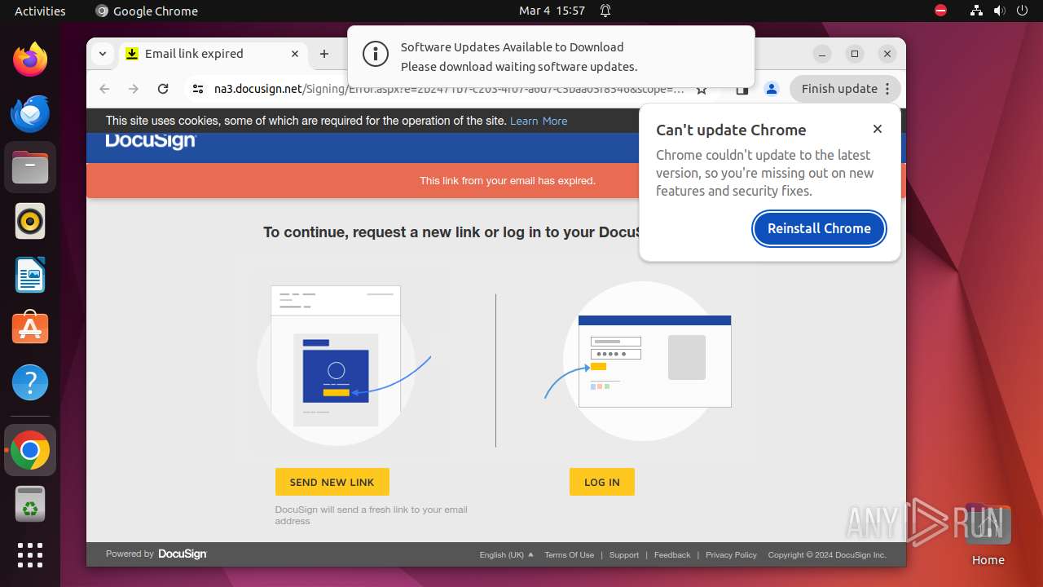The width and height of the screenshot is (1043, 587).
Task: Open the volume tray icon
Action: [x=1000, y=11]
